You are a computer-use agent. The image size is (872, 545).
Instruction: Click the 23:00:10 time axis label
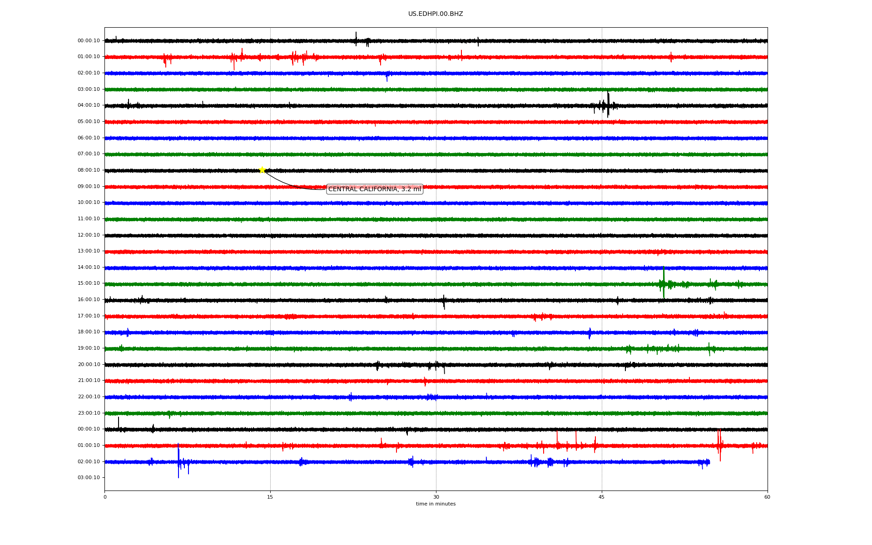(x=89, y=413)
